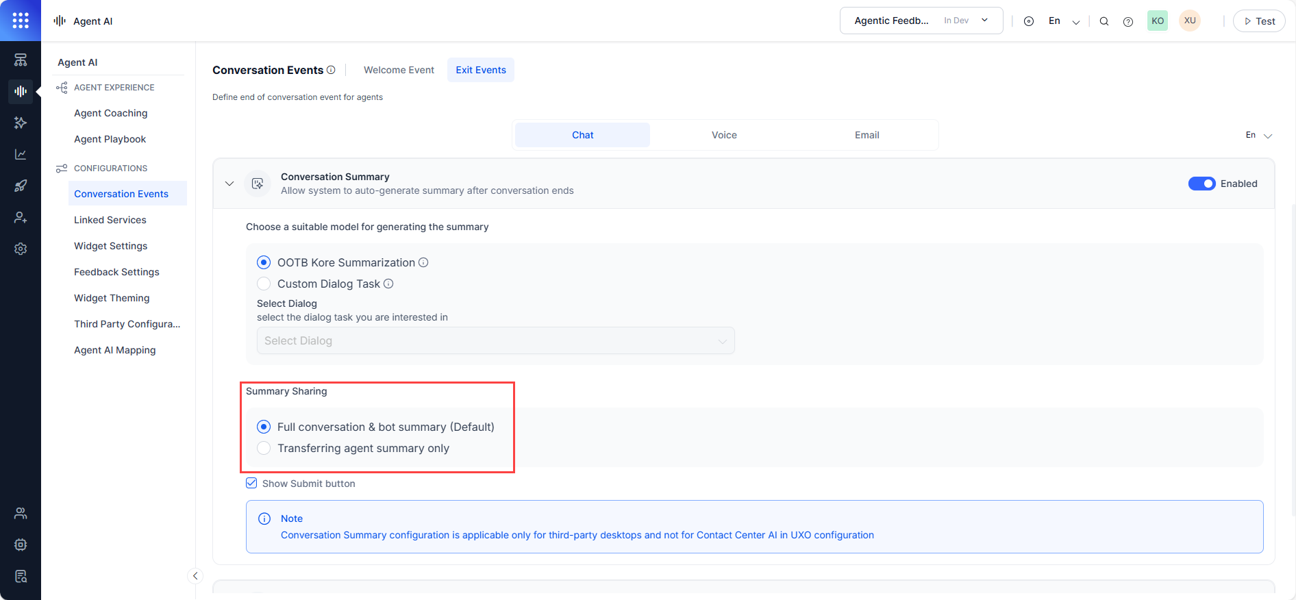
Task: Switch to the Voice channel tab
Action: point(724,135)
